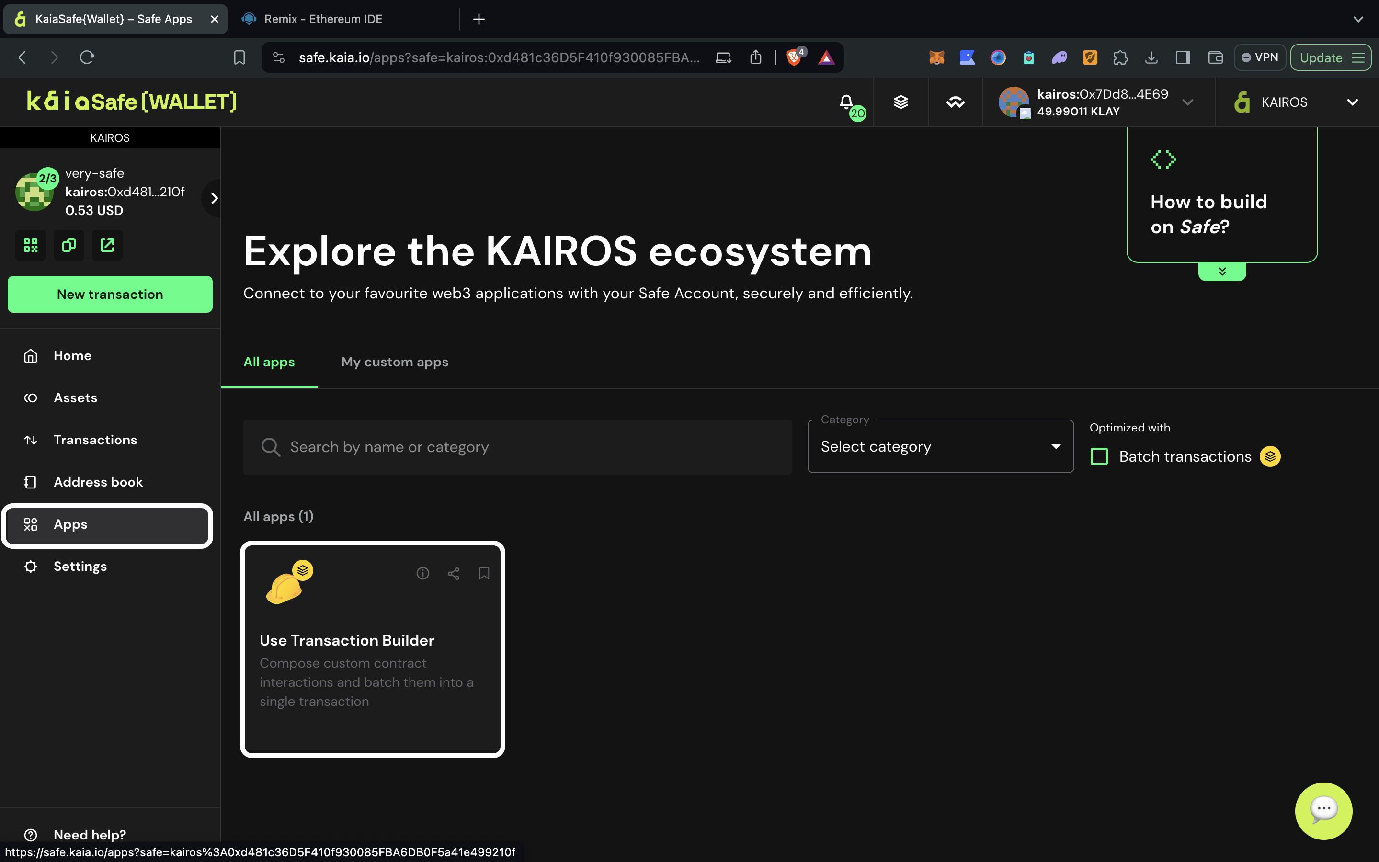This screenshot has height=862, width=1379.
Task: Expand the connected wallet account dropdown
Action: [1188, 102]
